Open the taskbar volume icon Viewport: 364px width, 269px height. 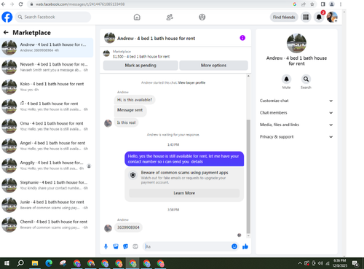point(320,263)
